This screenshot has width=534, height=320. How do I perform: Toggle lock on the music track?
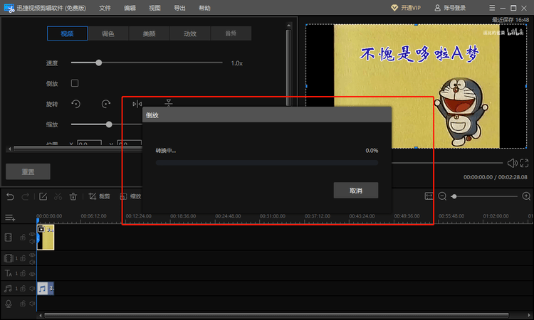coord(23,289)
